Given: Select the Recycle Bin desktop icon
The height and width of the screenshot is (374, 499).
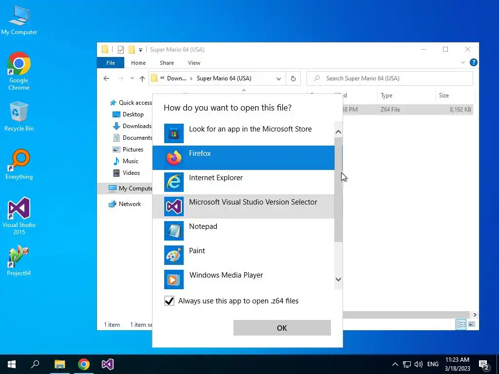Looking at the screenshot, I should pos(19,116).
